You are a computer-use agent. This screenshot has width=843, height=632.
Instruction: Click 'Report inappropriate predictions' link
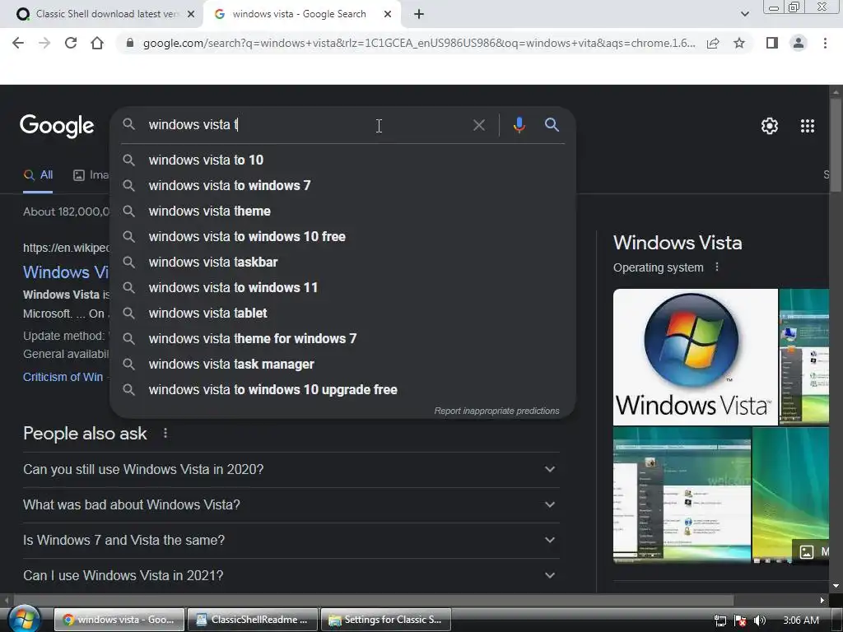(x=496, y=411)
